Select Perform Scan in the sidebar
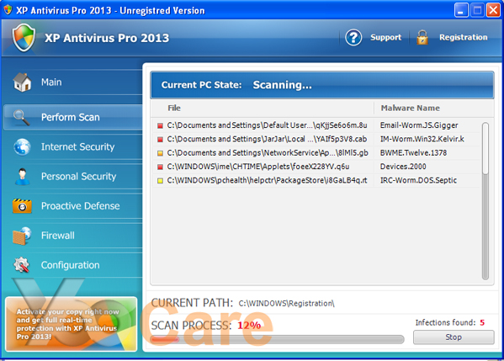 click(72, 117)
